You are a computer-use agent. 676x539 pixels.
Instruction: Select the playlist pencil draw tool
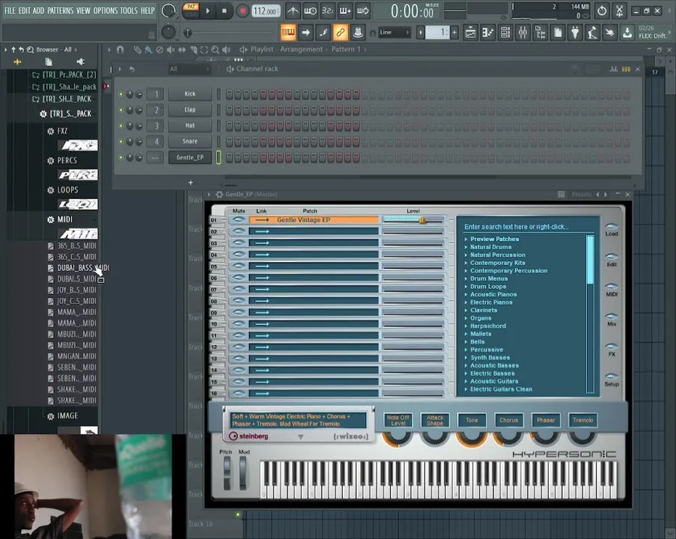tap(137, 49)
